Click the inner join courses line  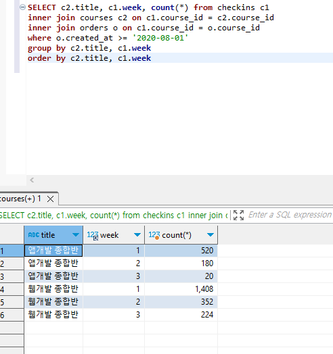point(151,18)
